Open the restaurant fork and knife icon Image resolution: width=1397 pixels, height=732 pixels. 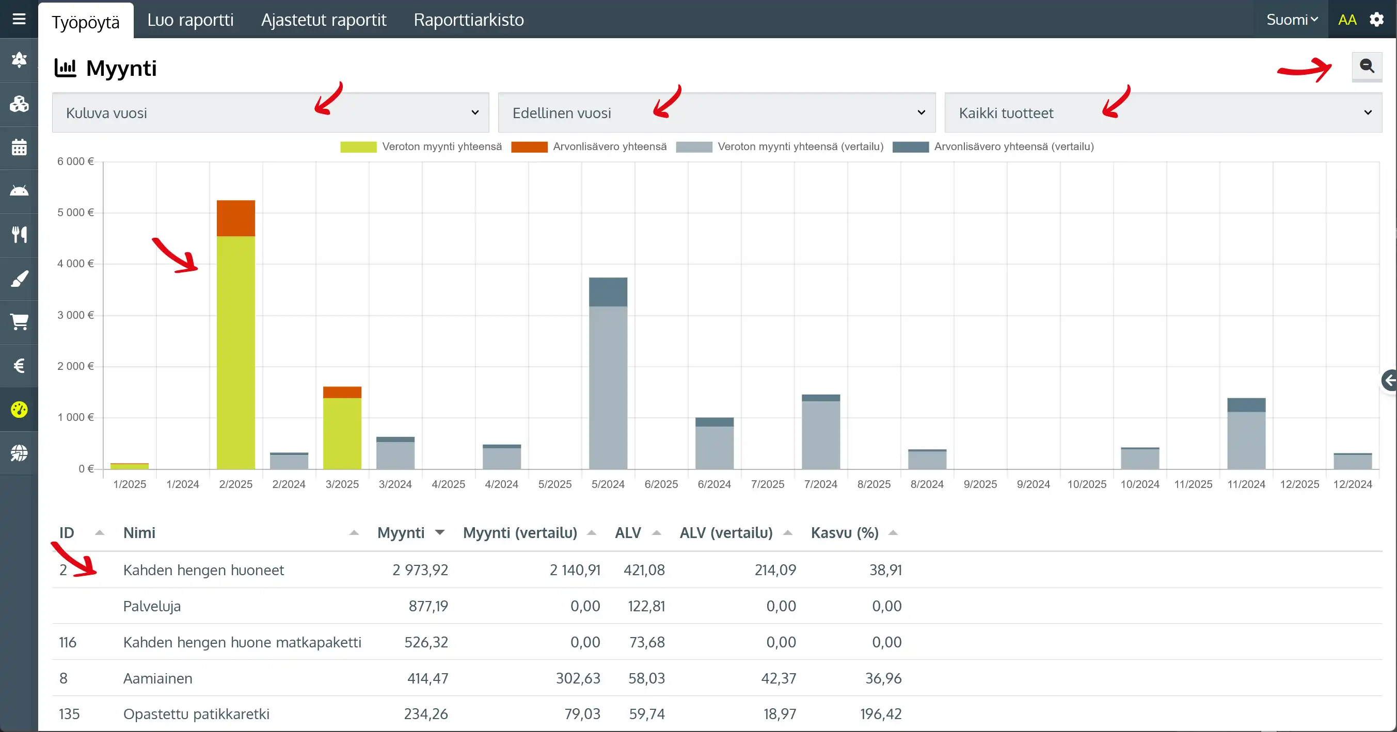click(x=19, y=235)
